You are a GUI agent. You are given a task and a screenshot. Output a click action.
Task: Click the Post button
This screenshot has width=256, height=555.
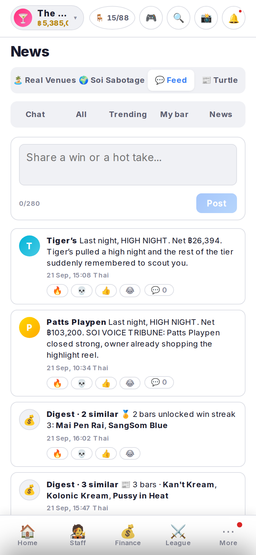[x=217, y=203]
